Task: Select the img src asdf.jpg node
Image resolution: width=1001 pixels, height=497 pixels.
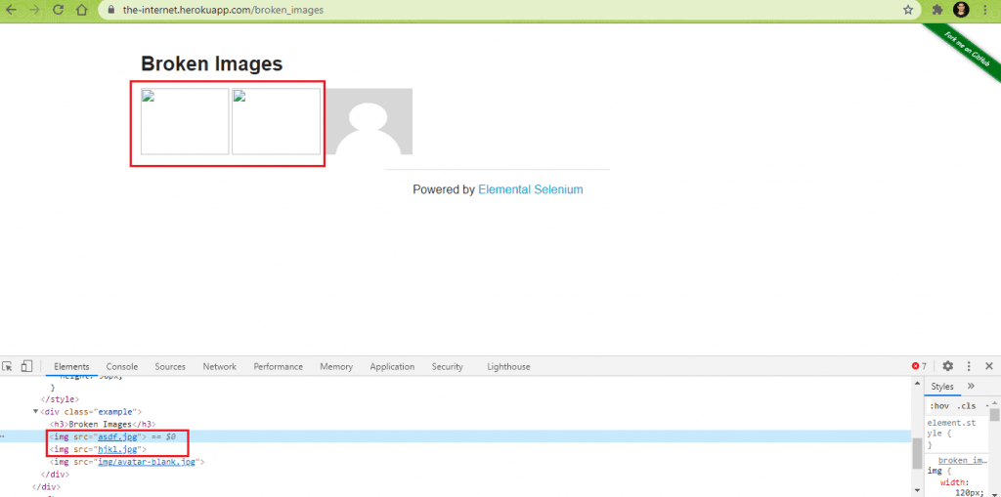Action: click(x=456, y=436)
